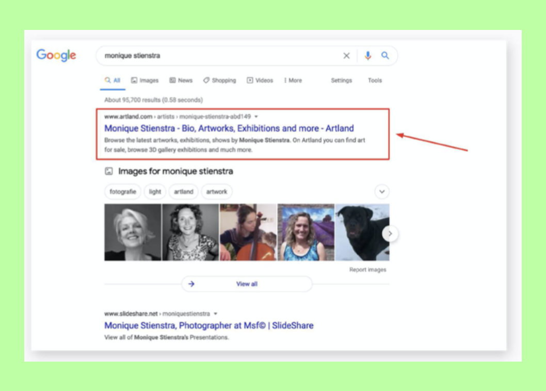
Task: Open the cello player thumbnail
Action: coord(248,232)
